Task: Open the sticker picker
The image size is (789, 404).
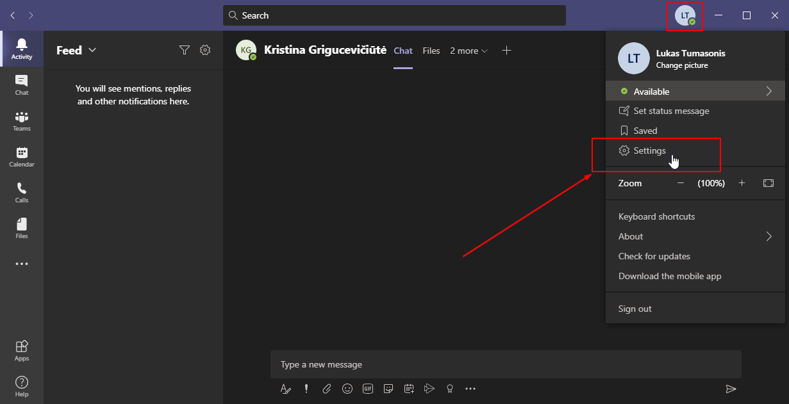Action: [388, 389]
